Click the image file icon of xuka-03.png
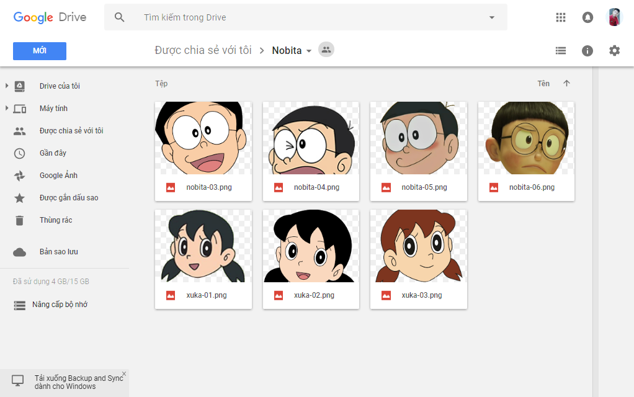 point(386,295)
